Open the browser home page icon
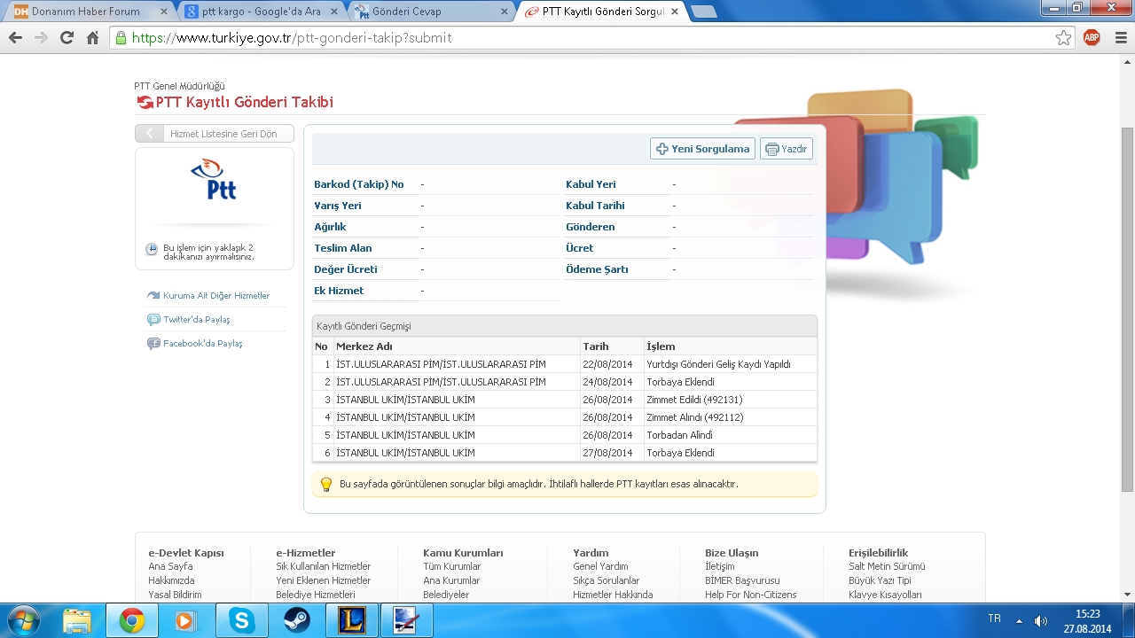This screenshot has width=1135, height=638. pyautogui.click(x=92, y=38)
